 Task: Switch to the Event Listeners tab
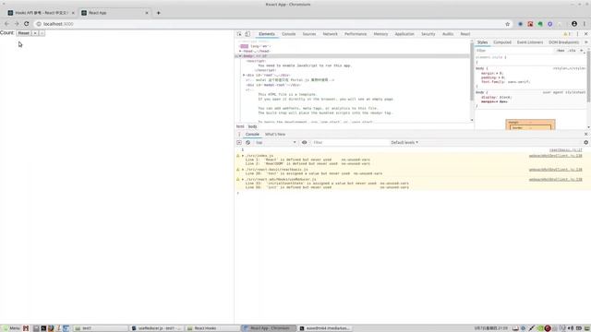tap(530, 42)
